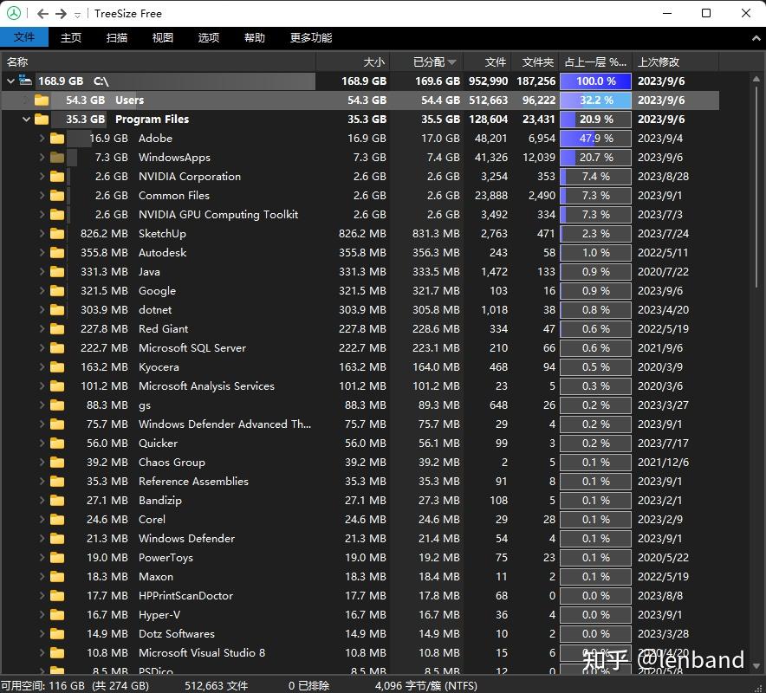The height and width of the screenshot is (693, 766).
Task: Click the Hyper-V folder icon
Action: coord(57,614)
